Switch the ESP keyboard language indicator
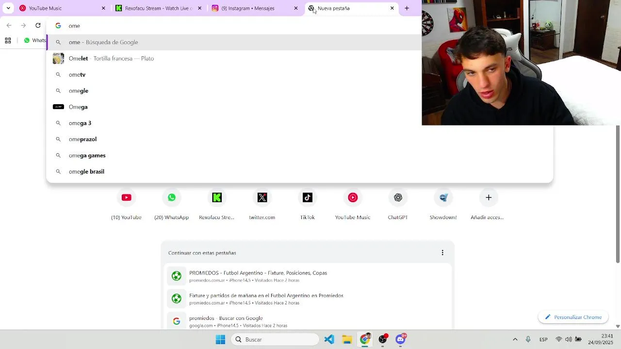The width and height of the screenshot is (621, 349). coord(543,339)
